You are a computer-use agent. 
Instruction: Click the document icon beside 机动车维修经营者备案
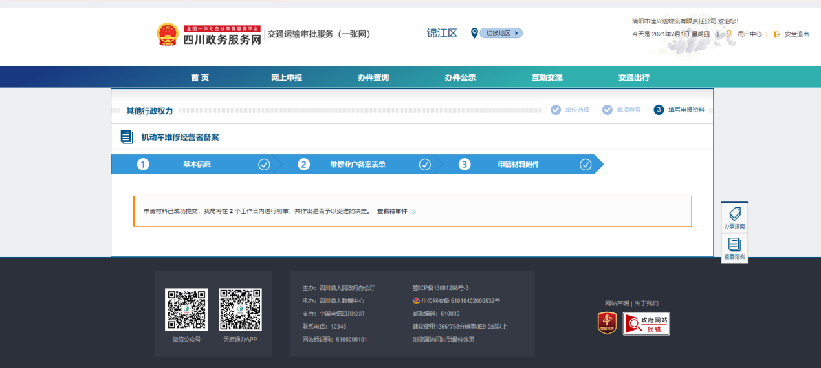point(127,137)
